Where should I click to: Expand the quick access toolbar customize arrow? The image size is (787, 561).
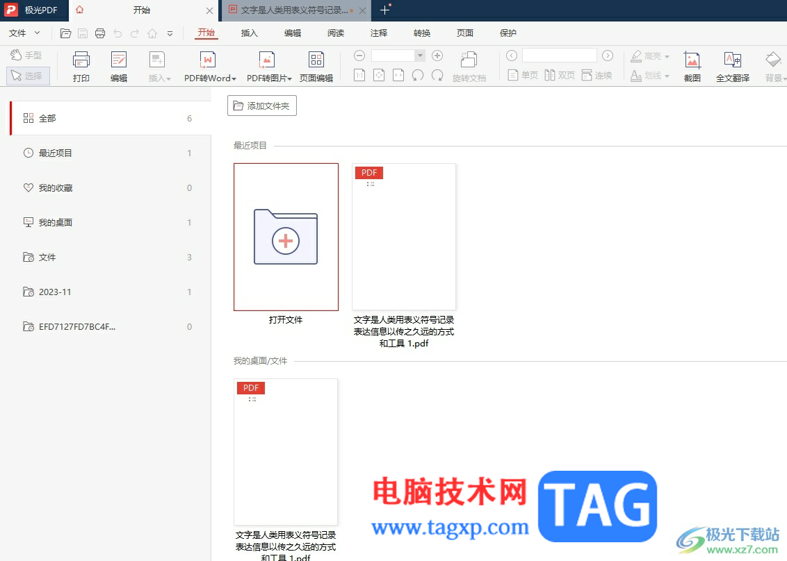[x=170, y=33]
